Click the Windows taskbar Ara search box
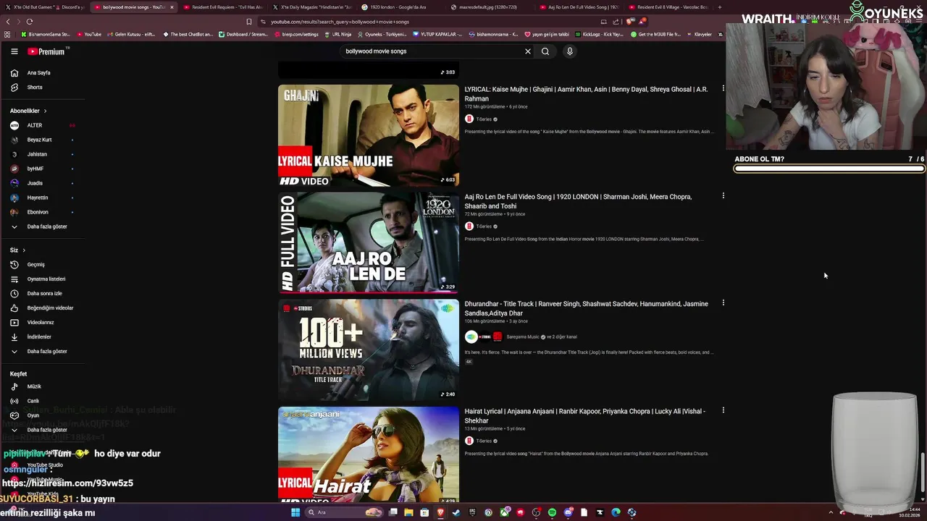This screenshot has width=927, height=521. [x=345, y=512]
